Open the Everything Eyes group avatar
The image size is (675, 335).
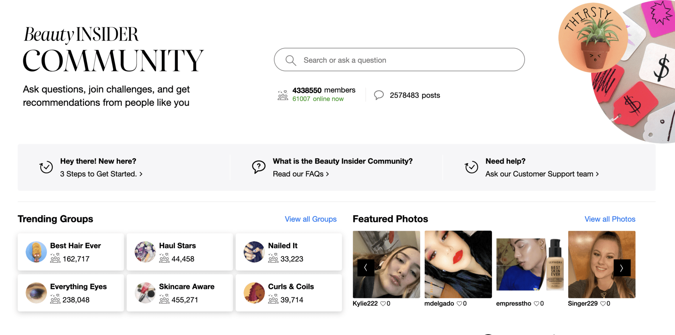tap(36, 293)
